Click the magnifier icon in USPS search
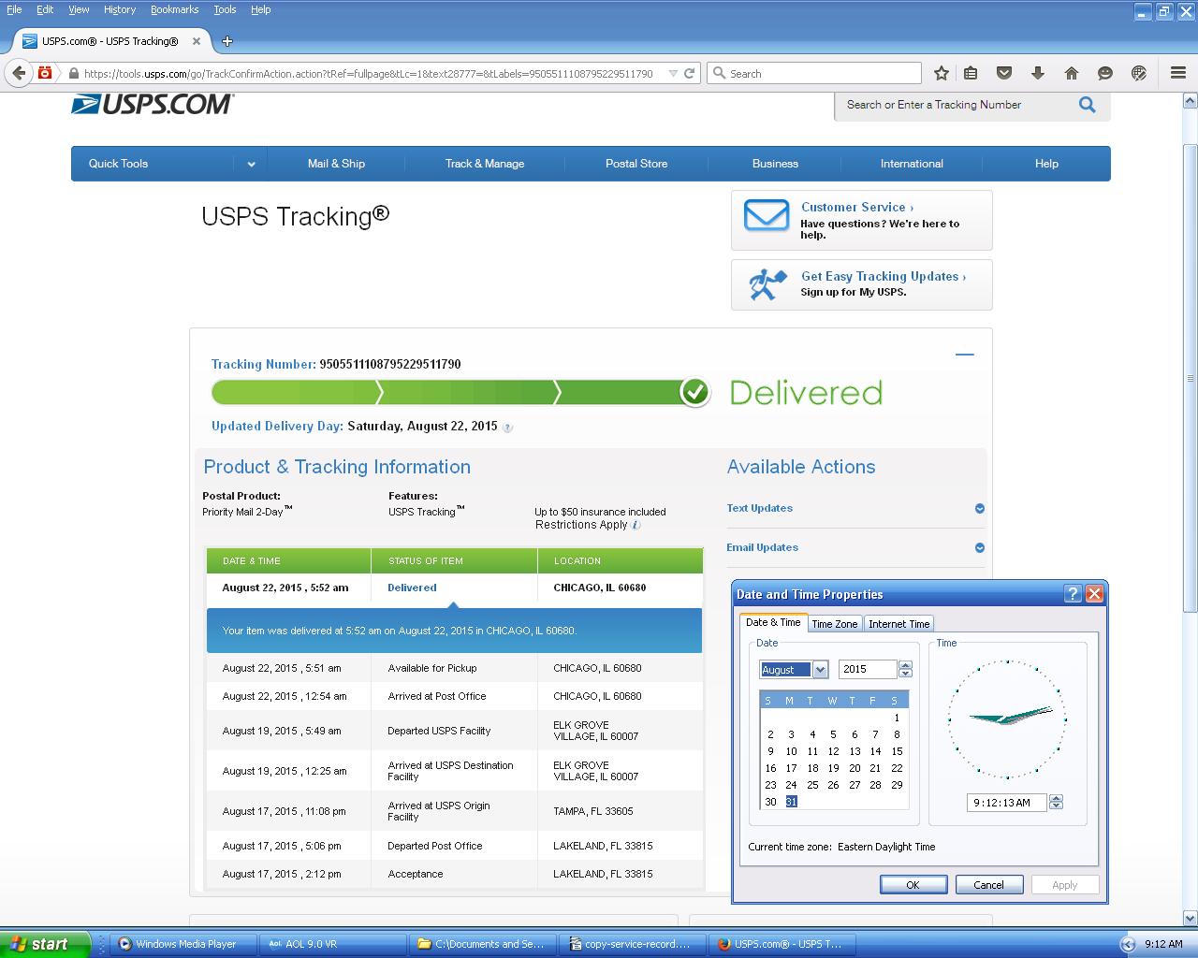 [1087, 105]
